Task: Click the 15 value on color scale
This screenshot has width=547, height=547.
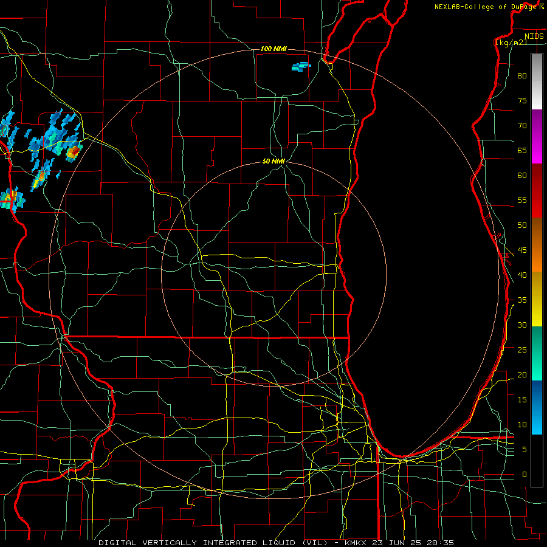Action: click(x=522, y=400)
